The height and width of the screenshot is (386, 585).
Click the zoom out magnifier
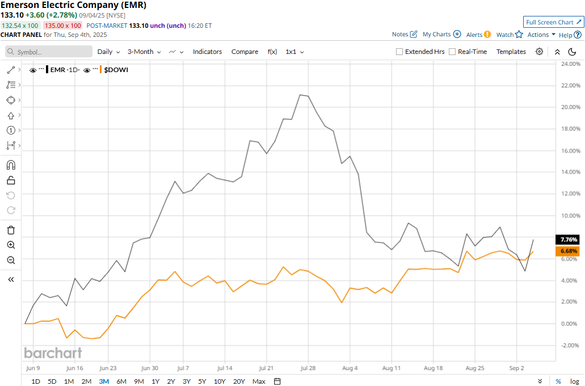(x=11, y=260)
